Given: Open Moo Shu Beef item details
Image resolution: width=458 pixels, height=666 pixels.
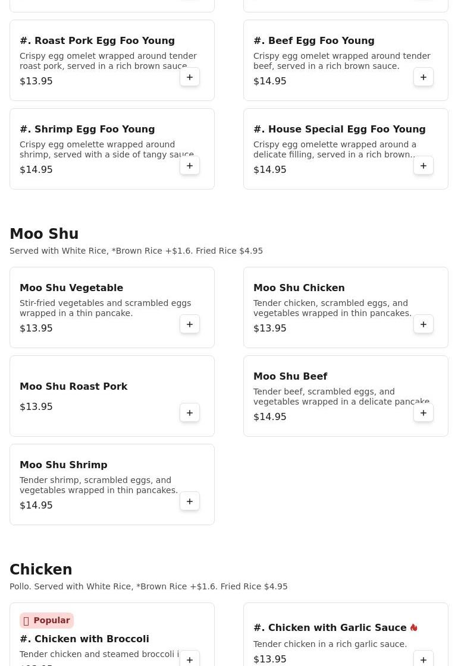Looking at the screenshot, I should pyautogui.click(x=290, y=376).
